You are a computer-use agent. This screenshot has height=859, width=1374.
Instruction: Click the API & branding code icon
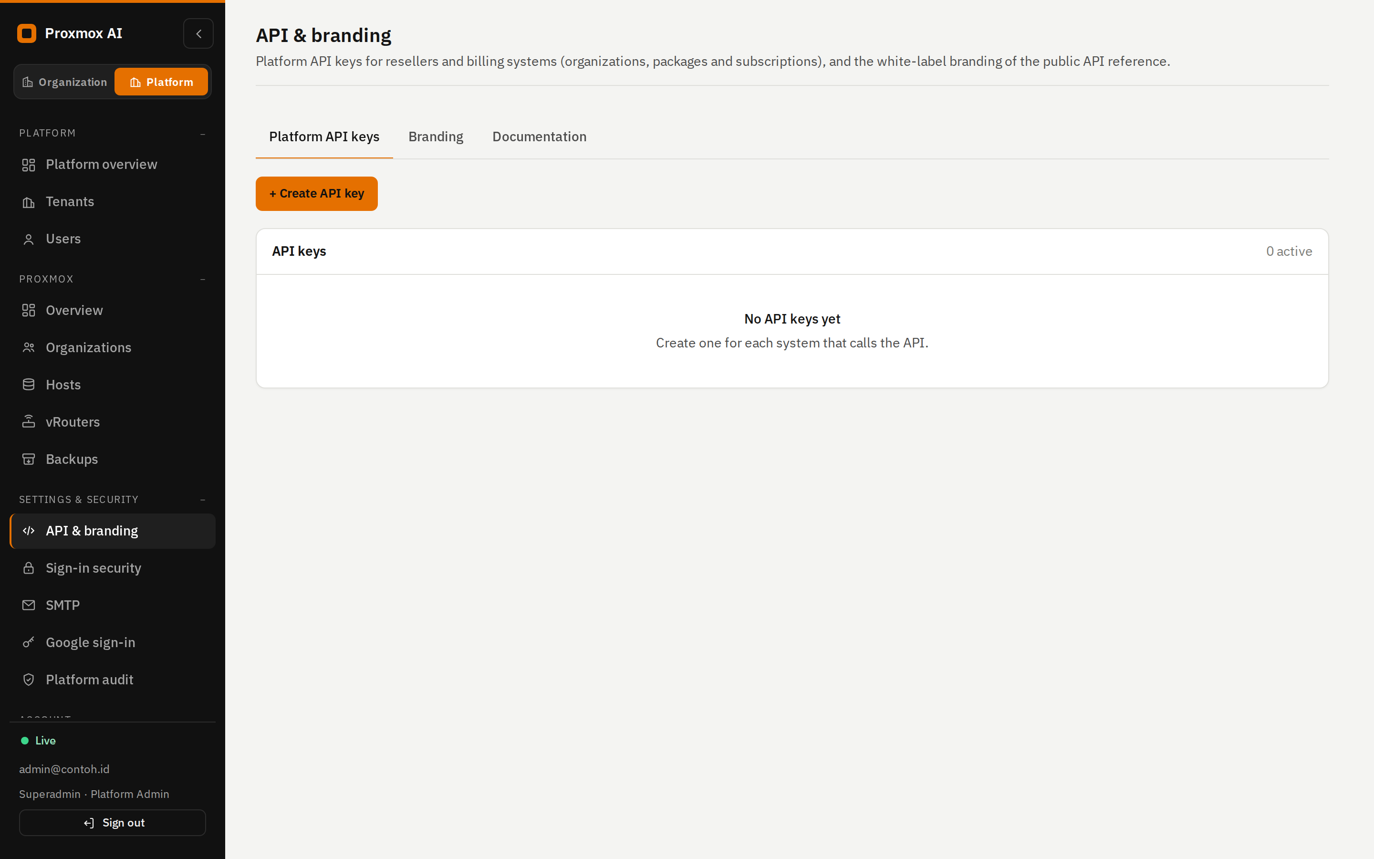[29, 531]
